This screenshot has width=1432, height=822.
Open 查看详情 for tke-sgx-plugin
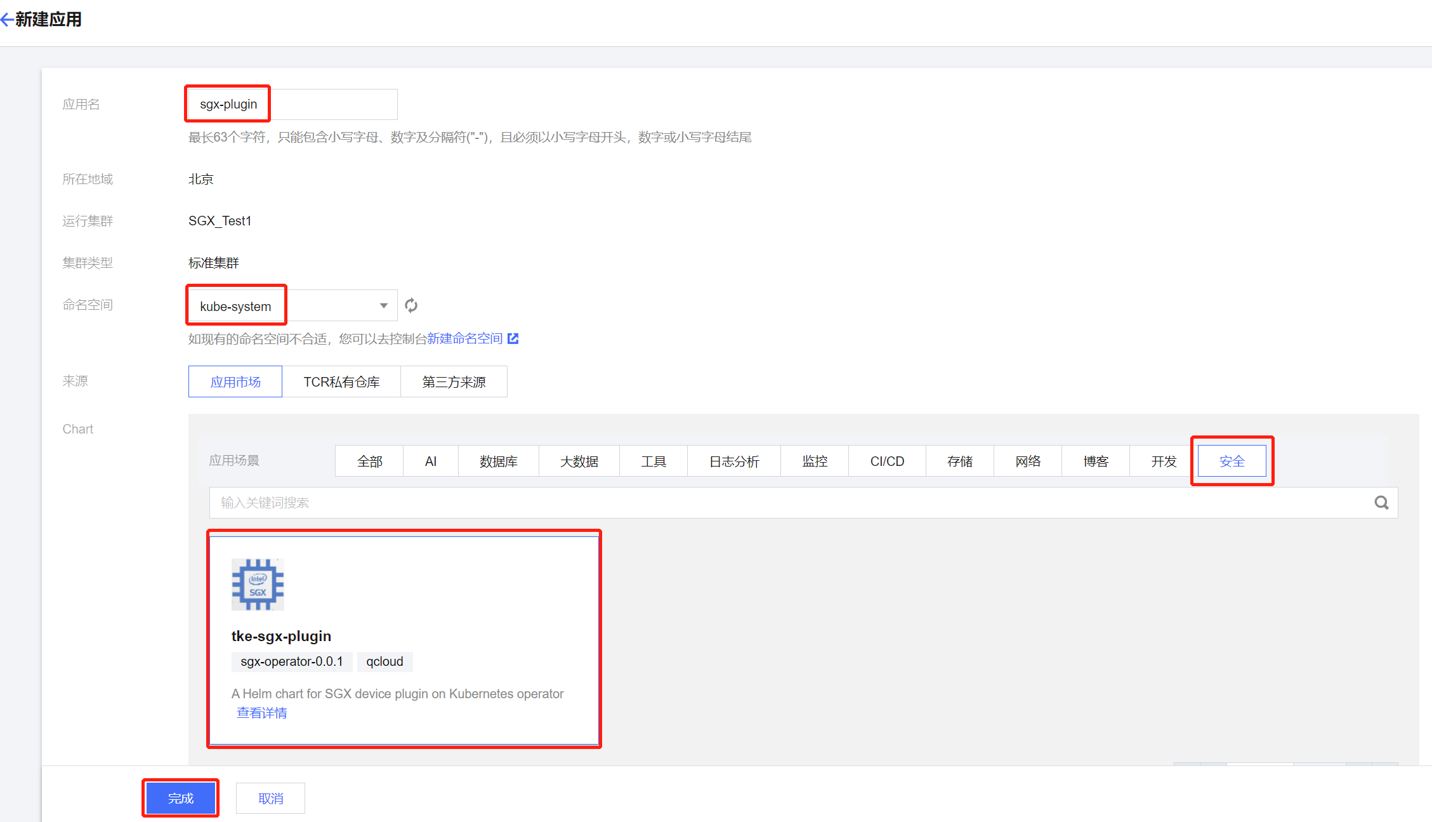[262, 713]
